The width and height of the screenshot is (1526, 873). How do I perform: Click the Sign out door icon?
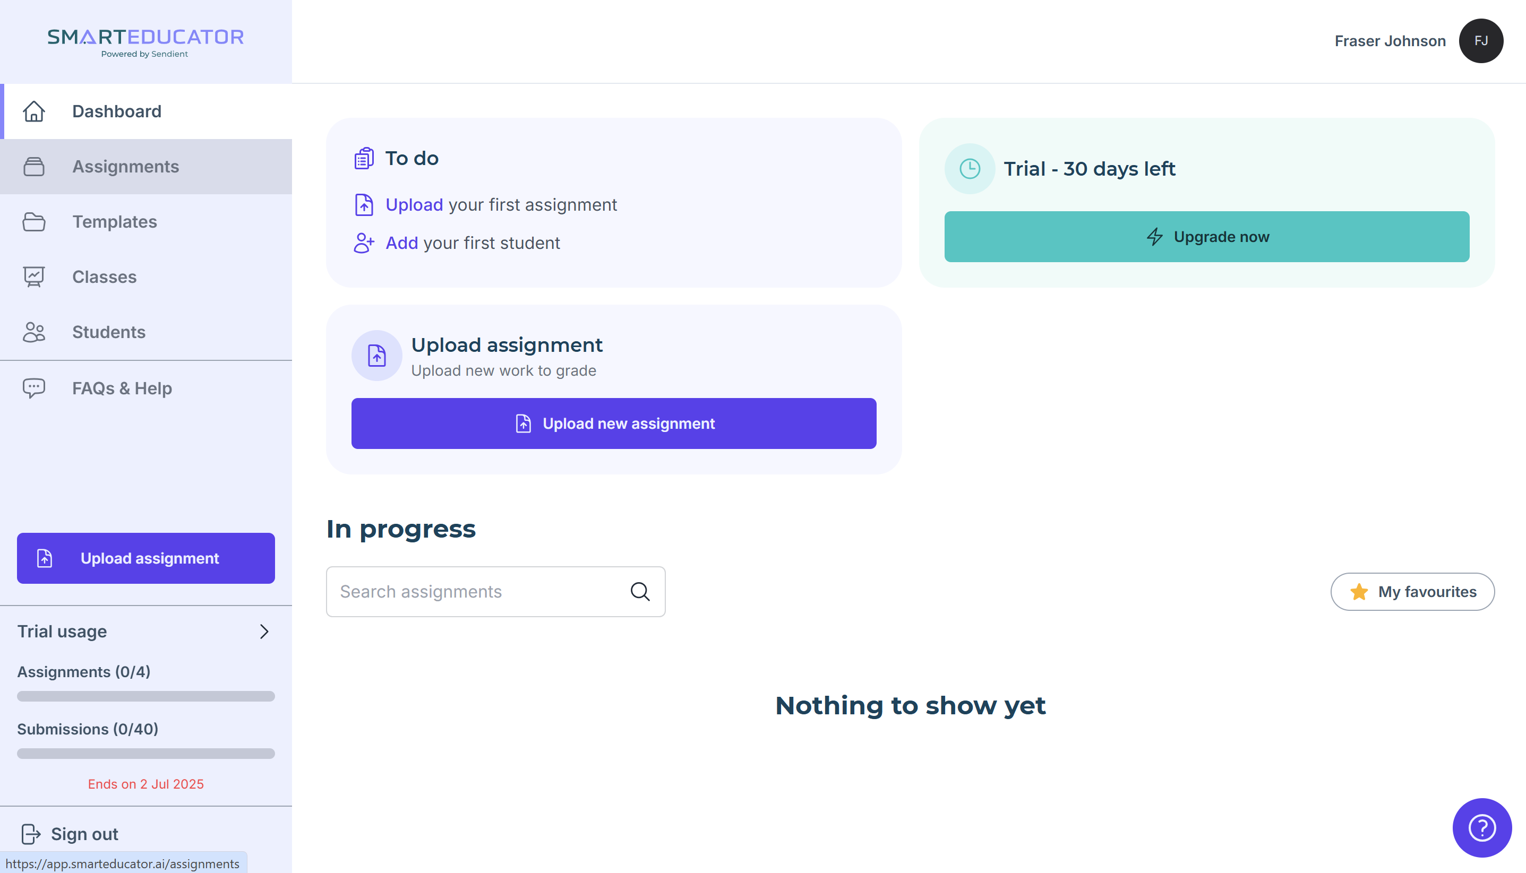31,834
